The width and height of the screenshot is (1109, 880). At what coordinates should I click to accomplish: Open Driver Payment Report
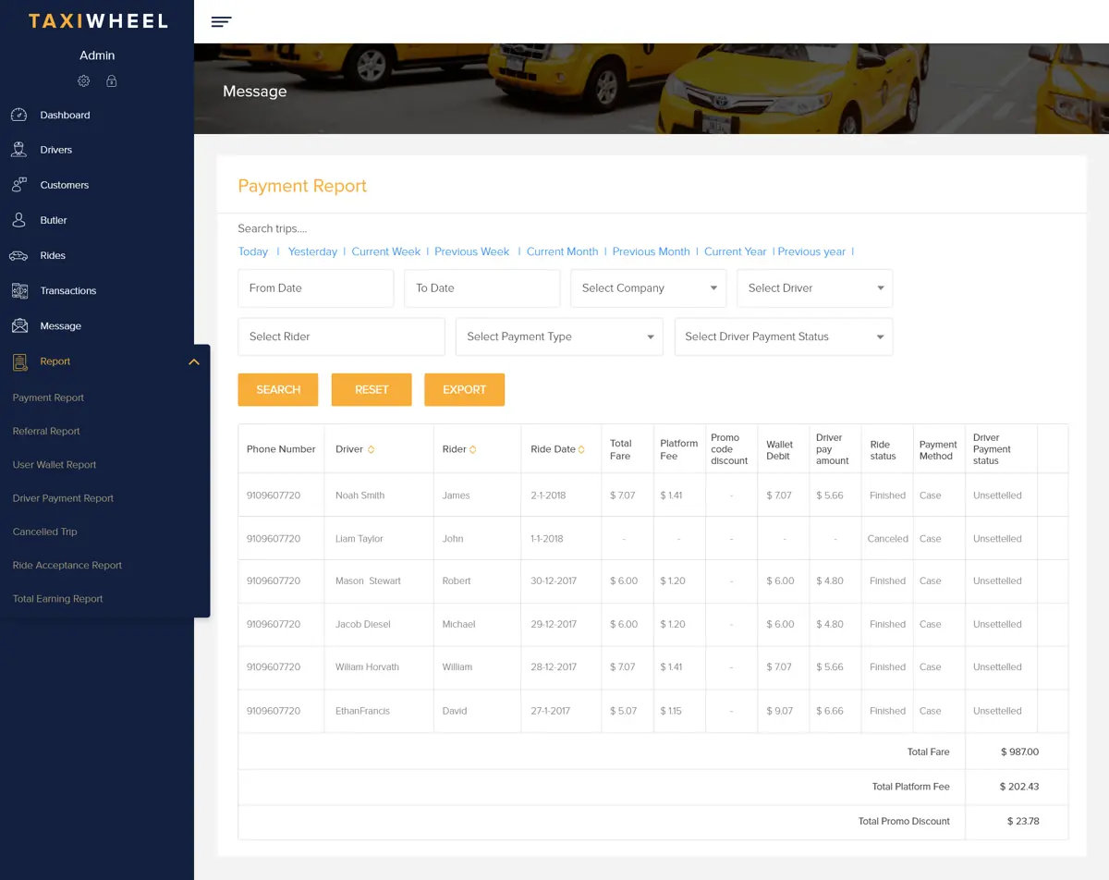[x=63, y=498]
